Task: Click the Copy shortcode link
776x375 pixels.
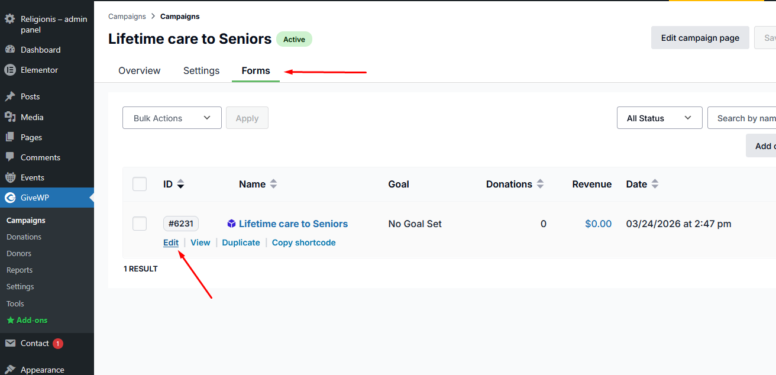Action: 303,243
